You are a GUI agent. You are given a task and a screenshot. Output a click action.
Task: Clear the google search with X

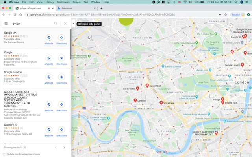pos(65,24)
